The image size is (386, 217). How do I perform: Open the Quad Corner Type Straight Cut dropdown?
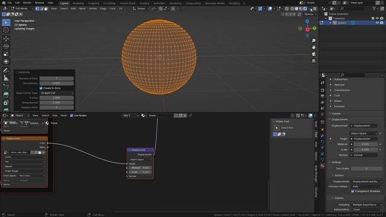57,93
